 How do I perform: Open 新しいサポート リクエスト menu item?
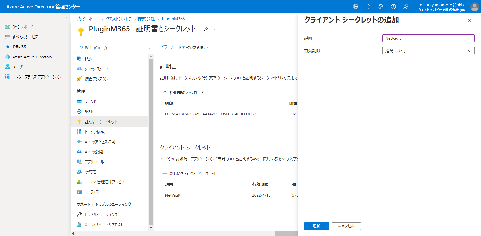click(x=109, y=224)
